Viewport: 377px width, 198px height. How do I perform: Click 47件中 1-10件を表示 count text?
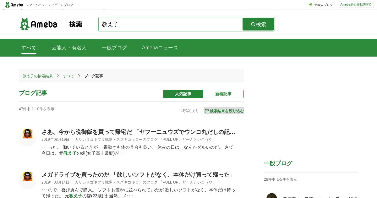pos(36,109)
